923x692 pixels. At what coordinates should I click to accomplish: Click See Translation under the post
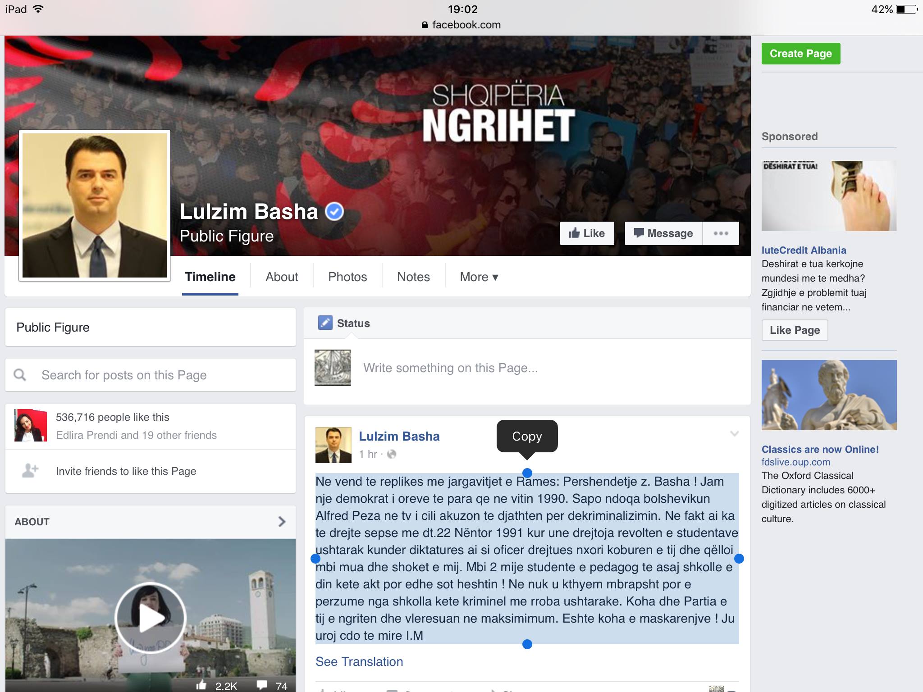[x=359, y=661]
